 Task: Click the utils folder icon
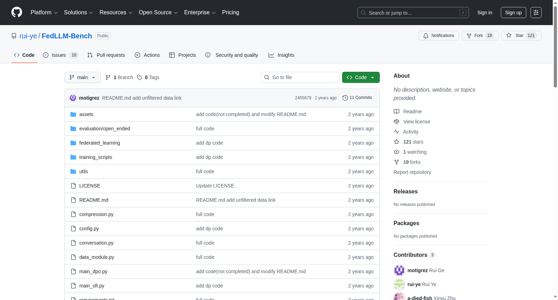[73, 171]
